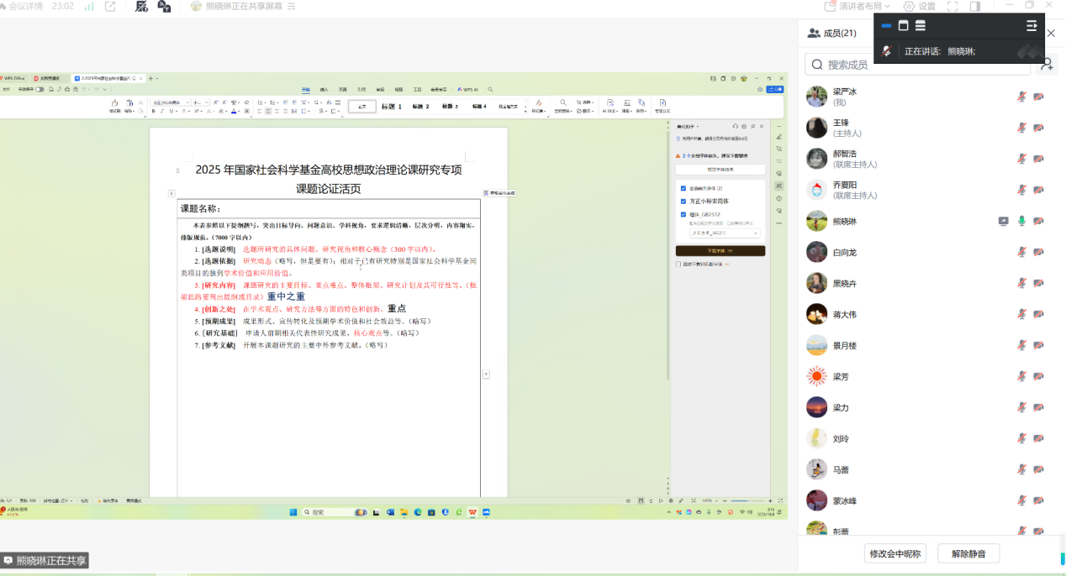Click the muted microphone icon in the floating bar
The width and height of the screenshot is (1066, 576).
click(886, 51)
